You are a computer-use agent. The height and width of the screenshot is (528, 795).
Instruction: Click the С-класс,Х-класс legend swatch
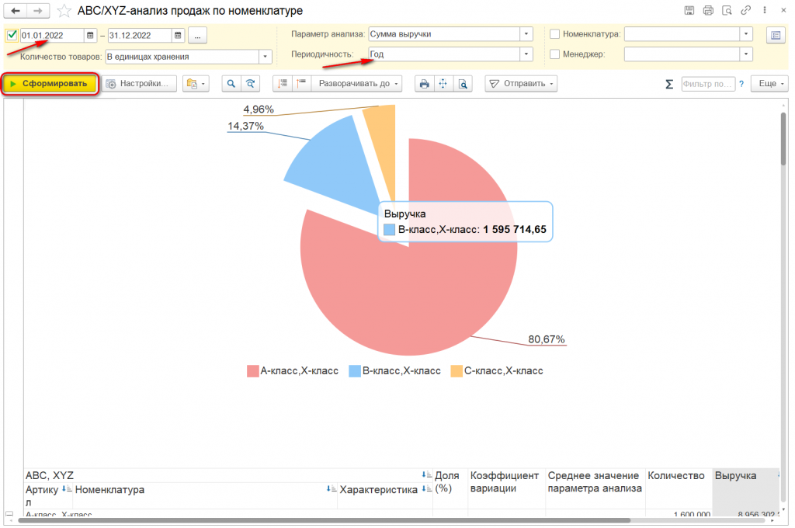pos(457,371)
